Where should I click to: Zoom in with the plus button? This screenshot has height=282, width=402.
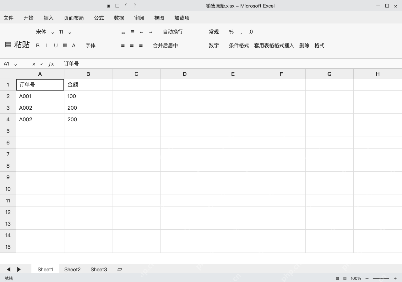[x=395, y=278]
